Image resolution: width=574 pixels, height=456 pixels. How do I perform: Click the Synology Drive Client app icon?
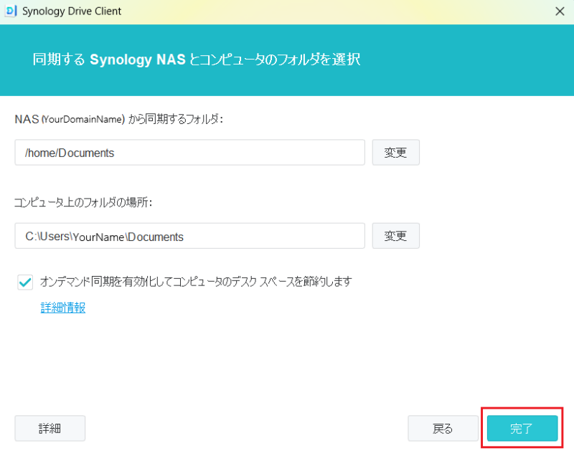tap(11, 11)
